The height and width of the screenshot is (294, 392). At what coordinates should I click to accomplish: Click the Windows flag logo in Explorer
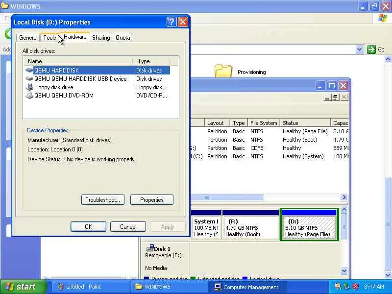click(x=383, y=18)
